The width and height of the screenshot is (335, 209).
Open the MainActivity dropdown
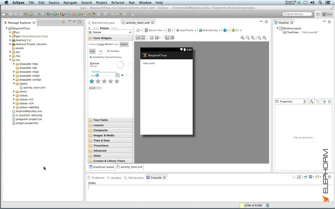tap(210, 30)
